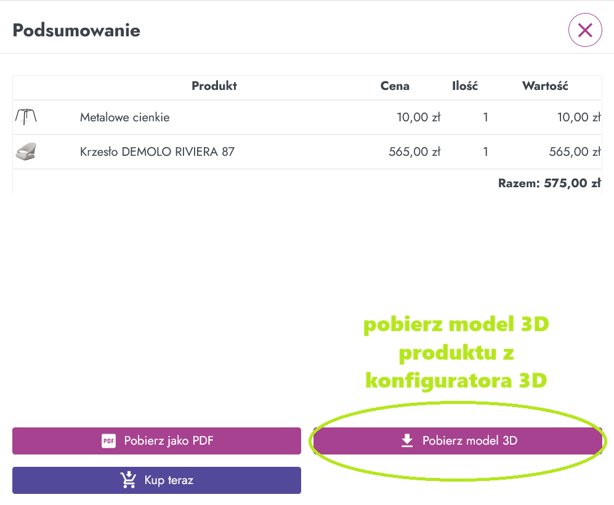Click the download arrow icon
The height and width of the screenshot is (505, 614).
click(x=407, y=440)
